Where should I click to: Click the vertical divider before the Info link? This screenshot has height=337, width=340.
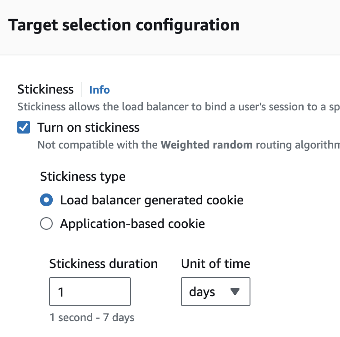tap(81, 90)
